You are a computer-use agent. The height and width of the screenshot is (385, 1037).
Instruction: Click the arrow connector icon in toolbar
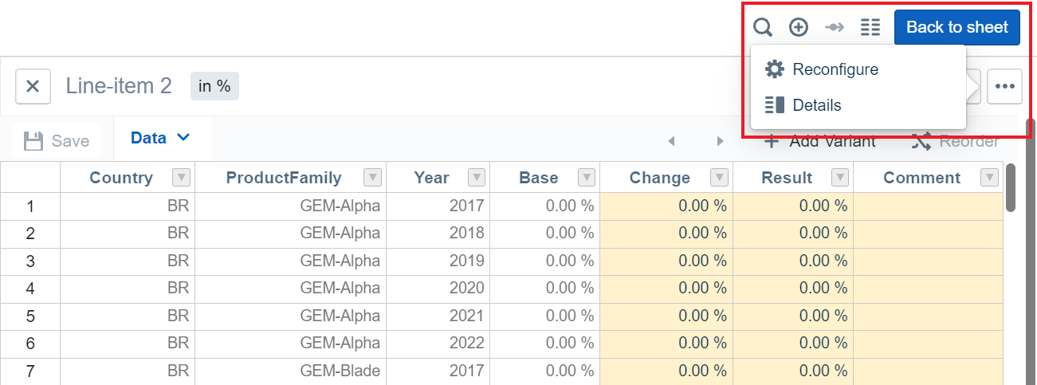coord(835,28)
